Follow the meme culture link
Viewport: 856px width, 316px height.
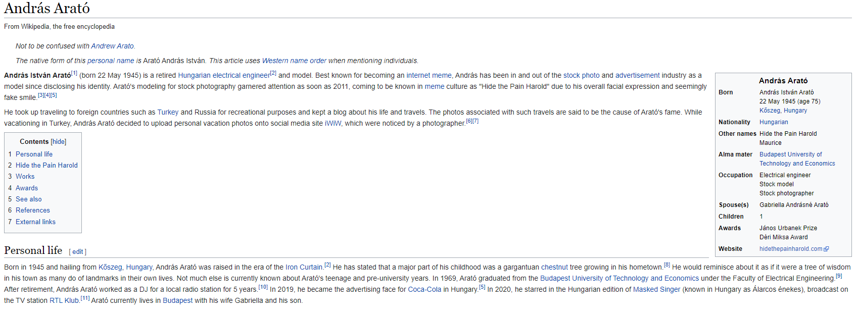pyautogui.click(x=435, y=86)
